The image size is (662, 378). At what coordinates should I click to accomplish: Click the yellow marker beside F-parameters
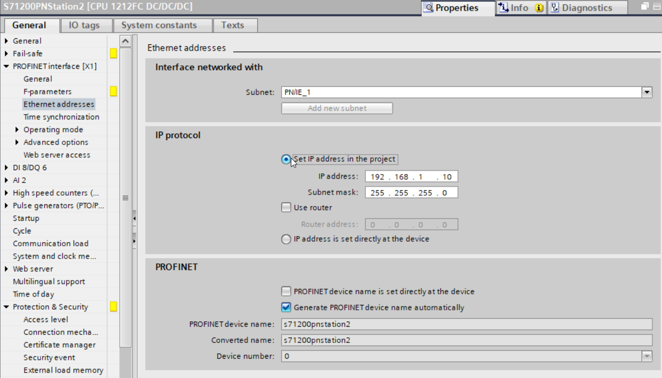pyautogui.click(x=113, y=91)
